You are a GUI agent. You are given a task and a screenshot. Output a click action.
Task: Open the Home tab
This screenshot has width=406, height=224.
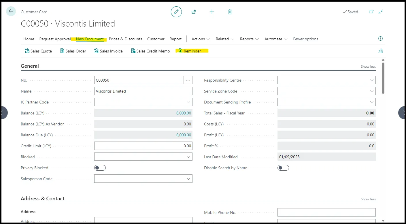[x=29, y=39]
